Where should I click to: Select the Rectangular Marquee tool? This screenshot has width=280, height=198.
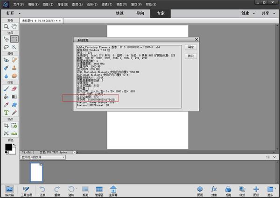coord(14,39)
